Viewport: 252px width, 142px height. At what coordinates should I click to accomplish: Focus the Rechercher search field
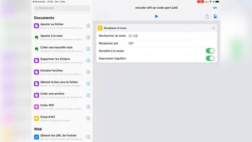coord(62,8)
